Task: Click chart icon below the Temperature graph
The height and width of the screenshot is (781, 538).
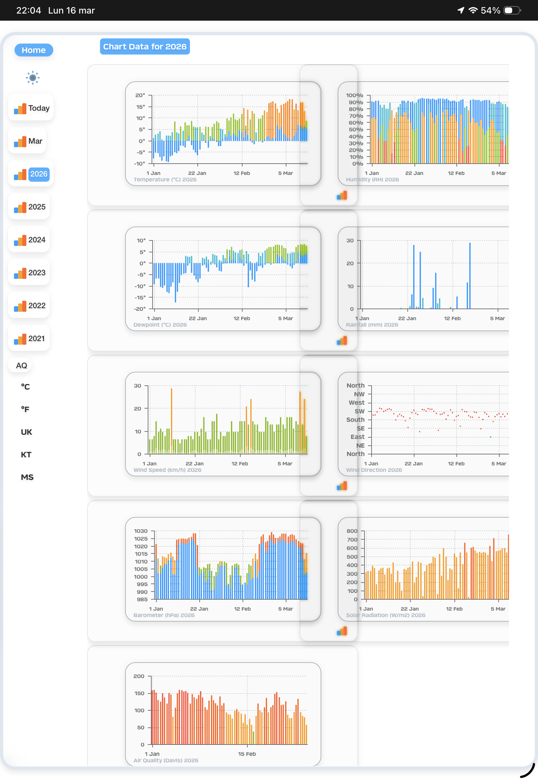Action: 342,196
